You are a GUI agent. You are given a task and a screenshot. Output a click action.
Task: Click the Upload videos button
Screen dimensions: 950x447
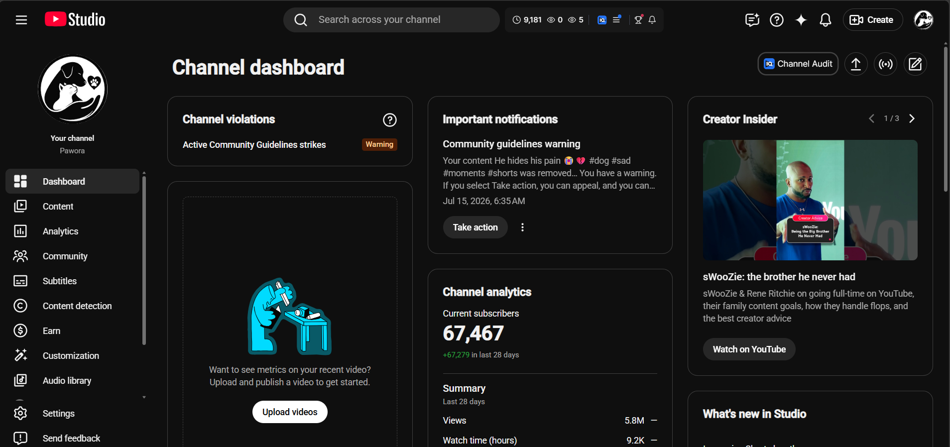tap(290, 412)
